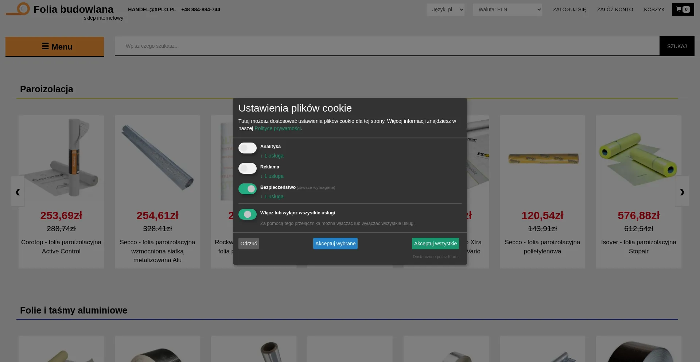Expand the services list under Analityka
700x362 pixels.
coord(272,156)
